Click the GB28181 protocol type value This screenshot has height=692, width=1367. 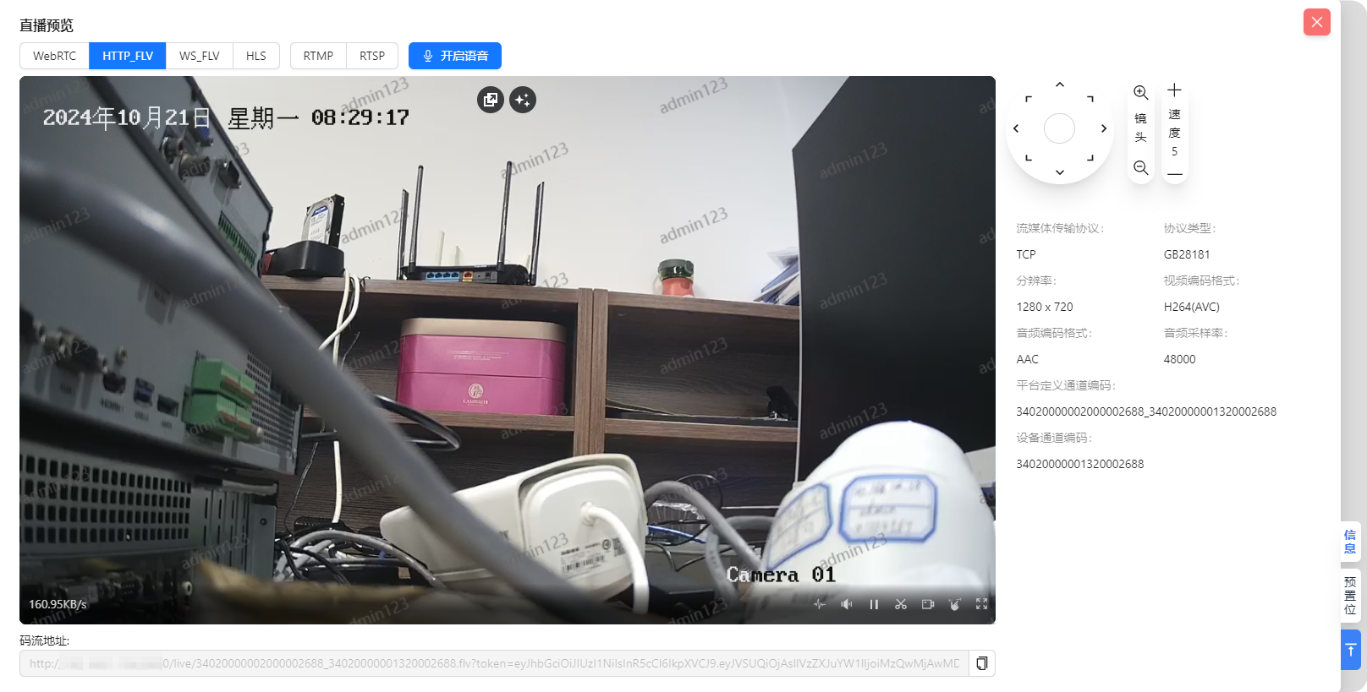[x=1187, y=254]
